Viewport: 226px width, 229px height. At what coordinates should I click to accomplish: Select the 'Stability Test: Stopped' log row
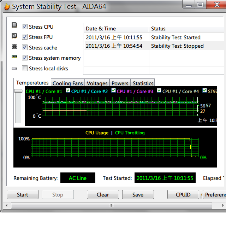pyautogui.click(x=154, y=46)
